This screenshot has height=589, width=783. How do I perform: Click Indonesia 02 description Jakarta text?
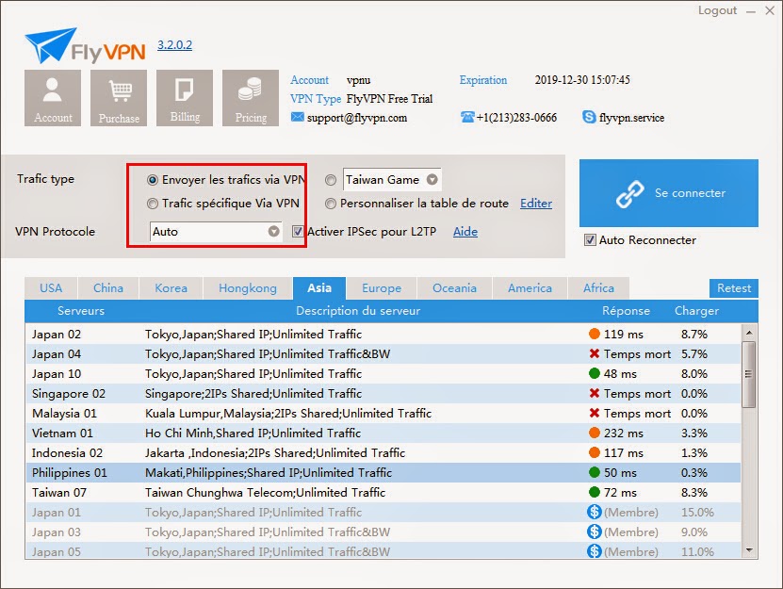pyautogui.click(x=275, y=453)
